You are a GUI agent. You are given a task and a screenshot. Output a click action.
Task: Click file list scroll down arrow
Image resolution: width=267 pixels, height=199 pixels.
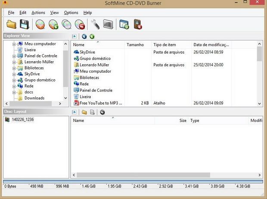(259, 103)
